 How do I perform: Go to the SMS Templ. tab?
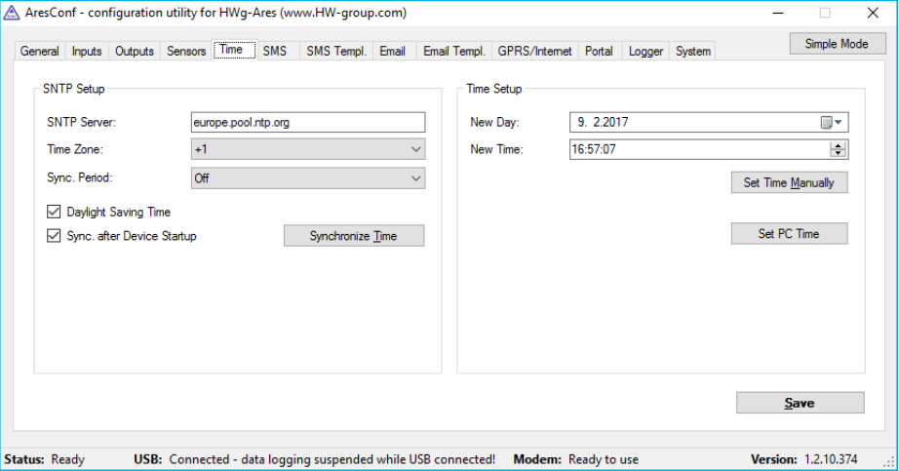tap(336, 52)
